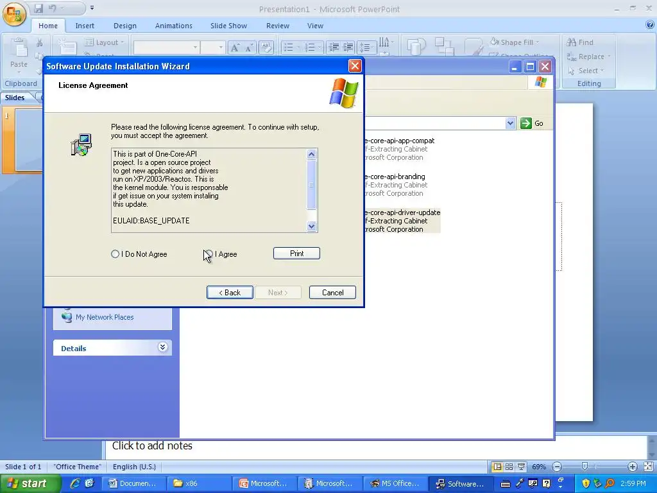Image resolution: width=657 pixels, height=493 pixels.
Task: Click the Zoom Out minus button
Action: click(557, 467)
